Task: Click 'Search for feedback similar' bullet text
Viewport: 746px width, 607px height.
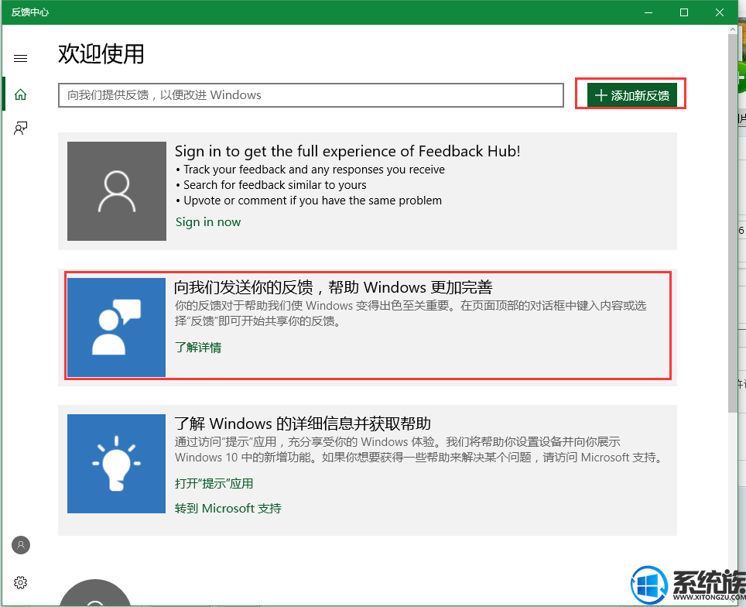Action: 275,185
